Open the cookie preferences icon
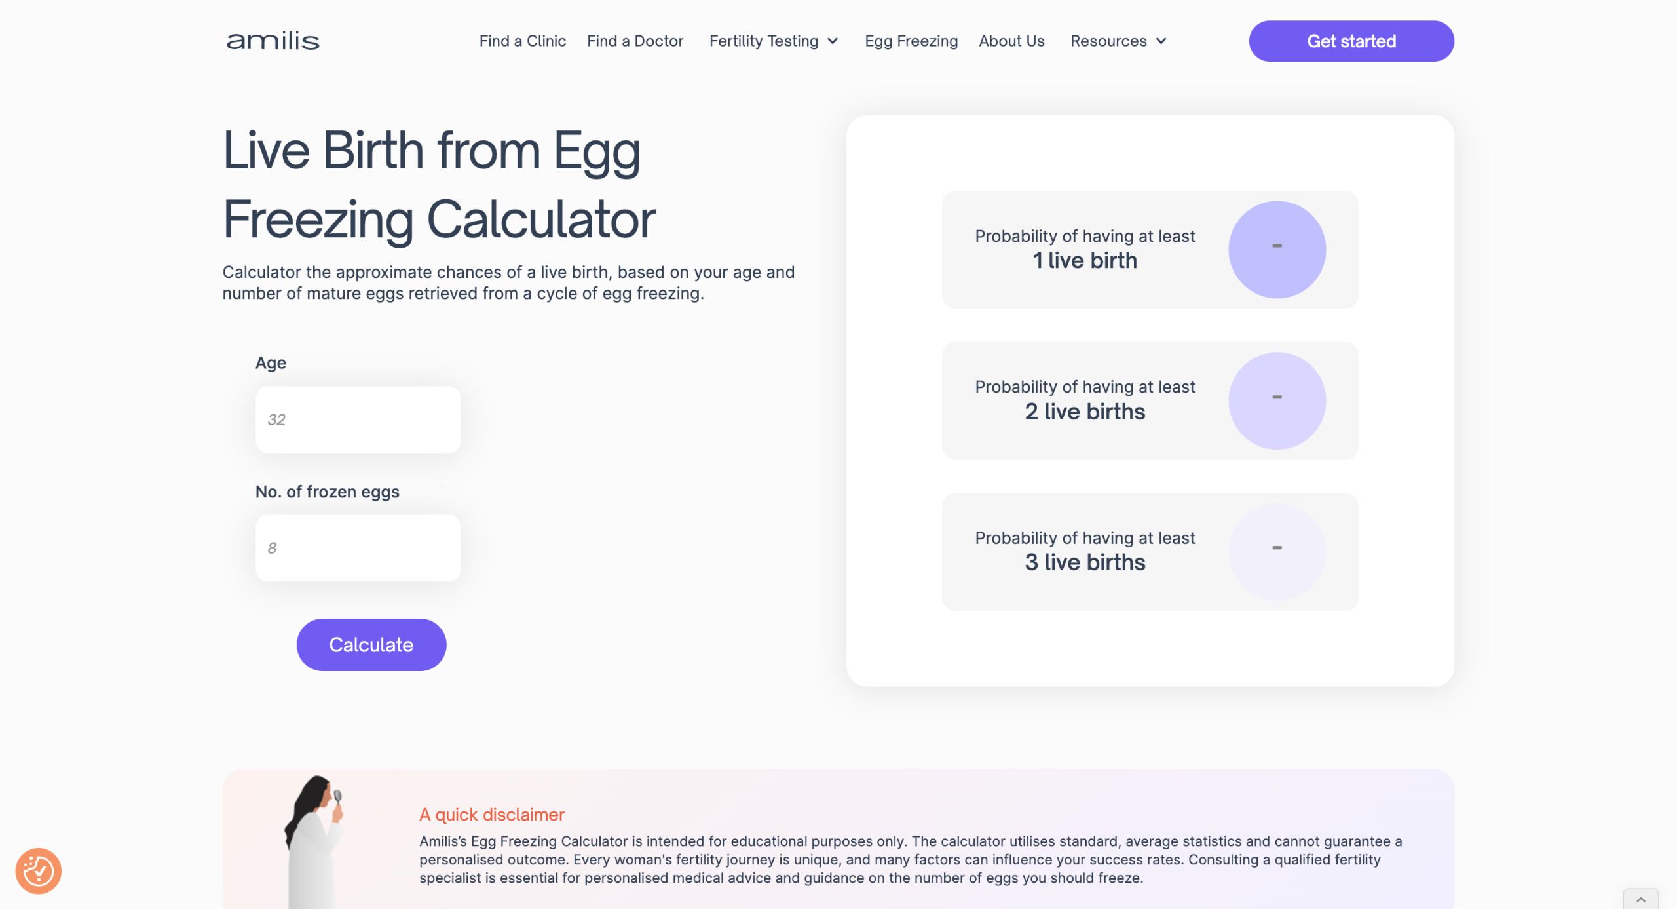This screenshot has height=909, width=1677. pos(39,871)
